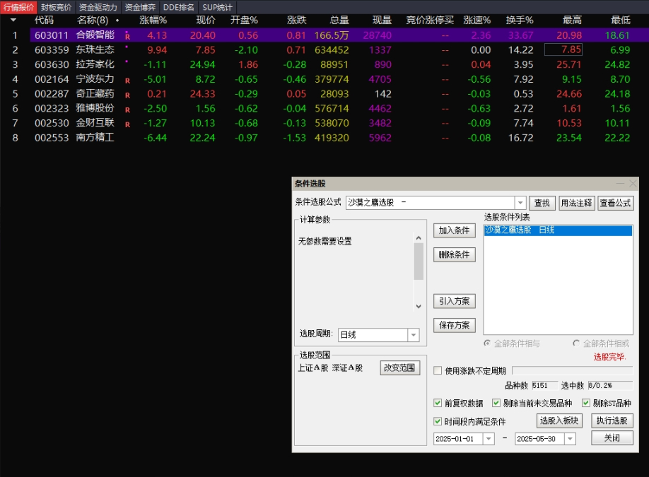The image size is (649, 477).
Task: Click the 7.85 highest price cell
Action: pyautogui.click(x=563, y=49)
